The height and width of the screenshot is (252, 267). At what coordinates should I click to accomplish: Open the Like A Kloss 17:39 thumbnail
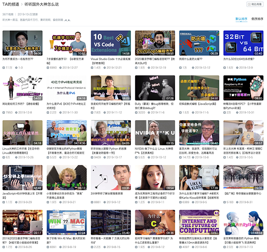coord(199,177)
